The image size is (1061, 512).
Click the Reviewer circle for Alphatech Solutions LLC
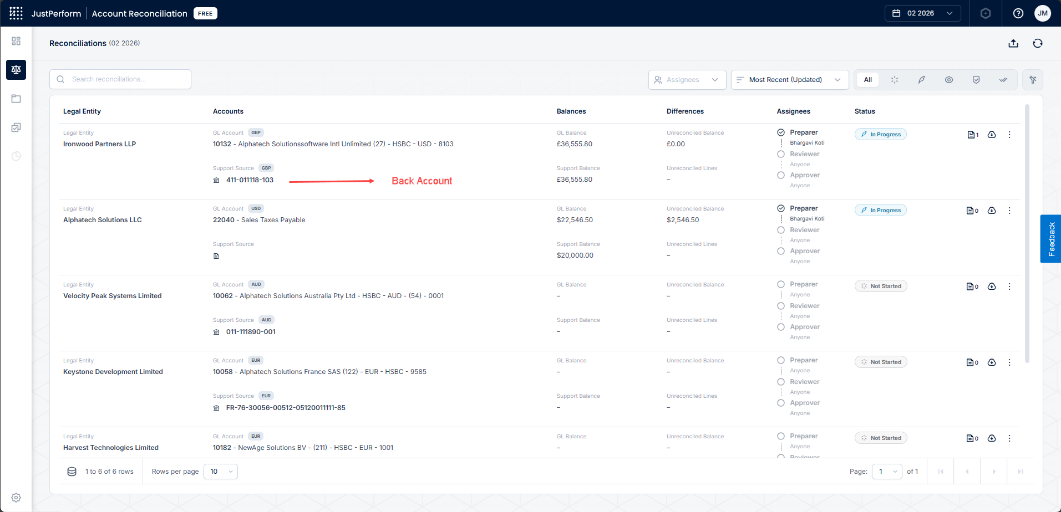tap(781, 230)
